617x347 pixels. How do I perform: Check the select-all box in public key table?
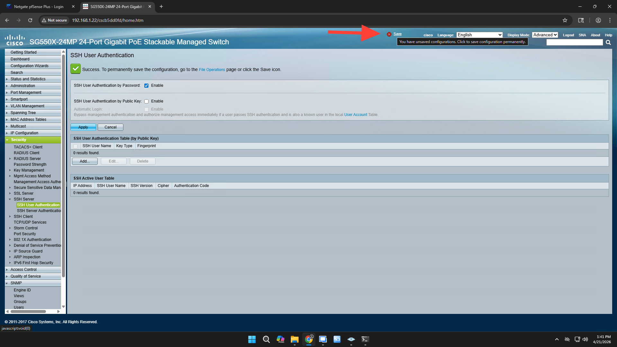pos(76,146)
